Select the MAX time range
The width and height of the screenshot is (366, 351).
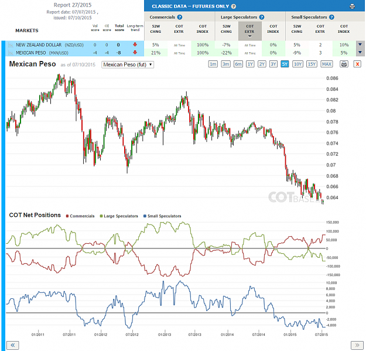(327, 64)
